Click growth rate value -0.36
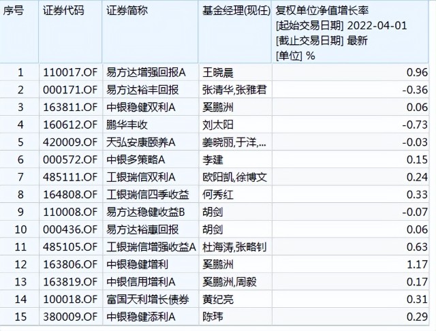This screenshot has height=331, width=436. pyautogui.click(x=415, y=90)
